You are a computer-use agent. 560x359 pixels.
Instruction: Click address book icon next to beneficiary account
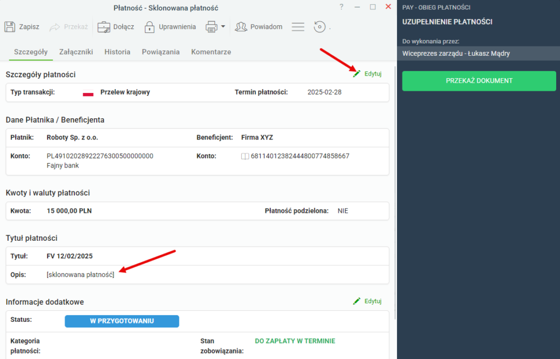(245, 157)
